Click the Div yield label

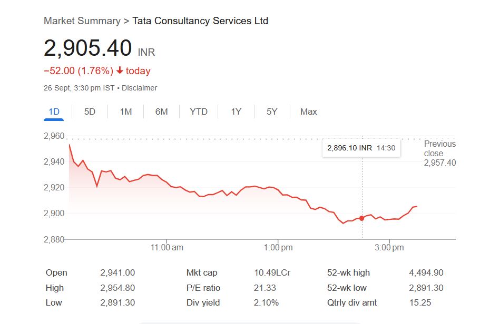[x=203, y=303]
